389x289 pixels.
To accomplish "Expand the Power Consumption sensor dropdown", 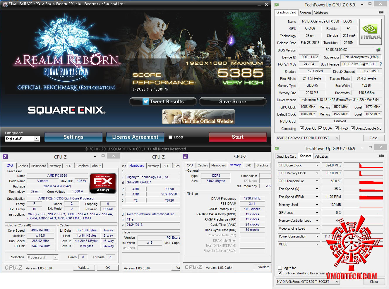I will (x=317, y=236).
